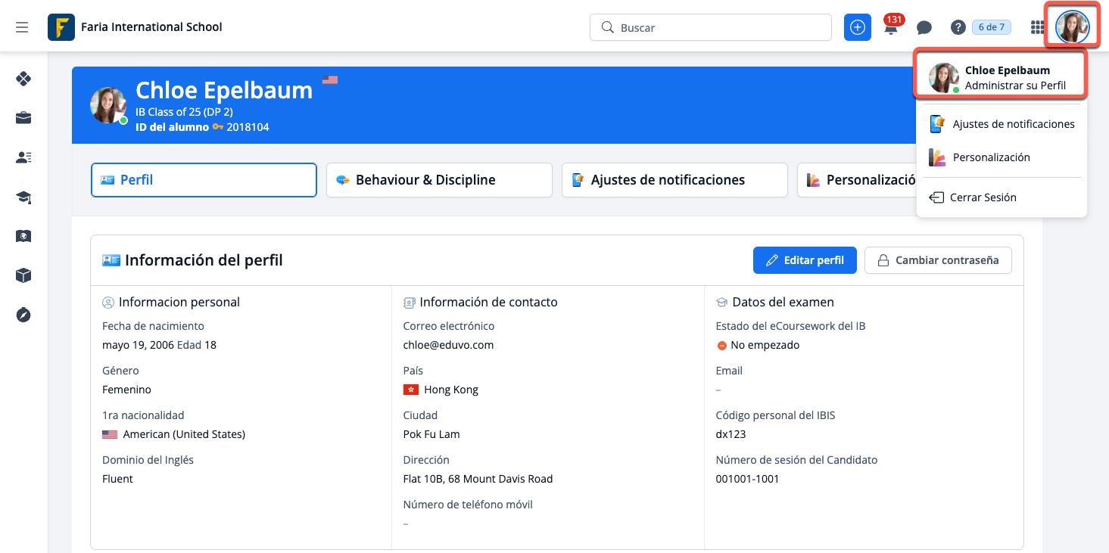This screenshot has height=553, width=1109.
Task: Click the graduation cap sidebar icon
Action: pos(23,197)
